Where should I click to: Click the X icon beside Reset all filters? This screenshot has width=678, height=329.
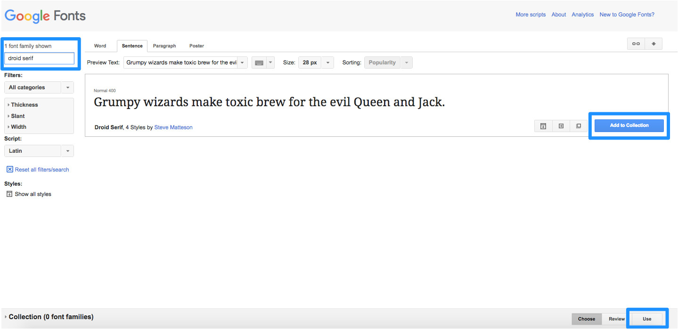pyautogui.click(x=9, y=169)
